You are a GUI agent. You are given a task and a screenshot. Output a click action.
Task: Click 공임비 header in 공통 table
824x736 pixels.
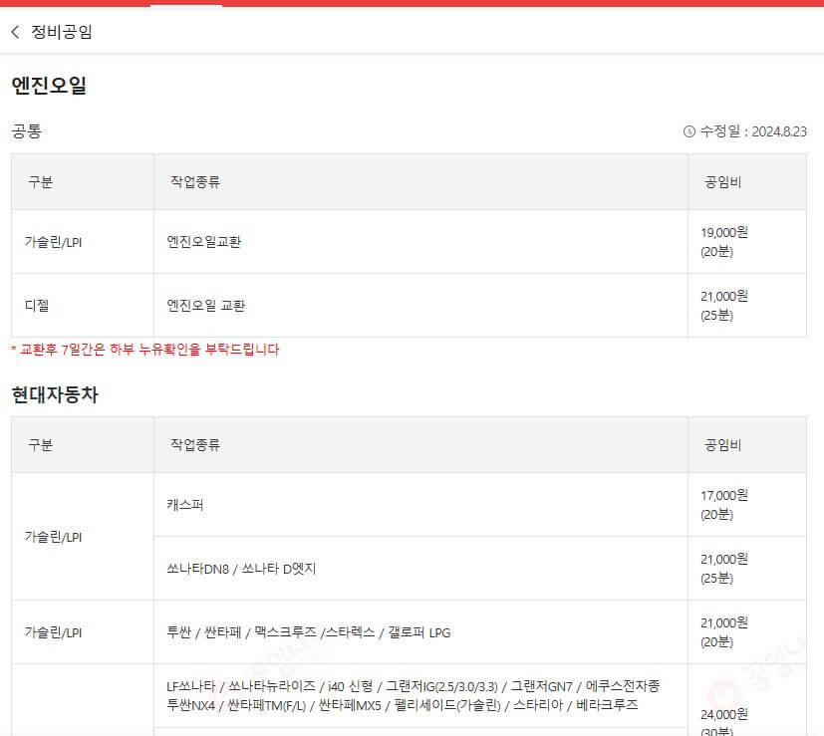[x=746, y=182]
